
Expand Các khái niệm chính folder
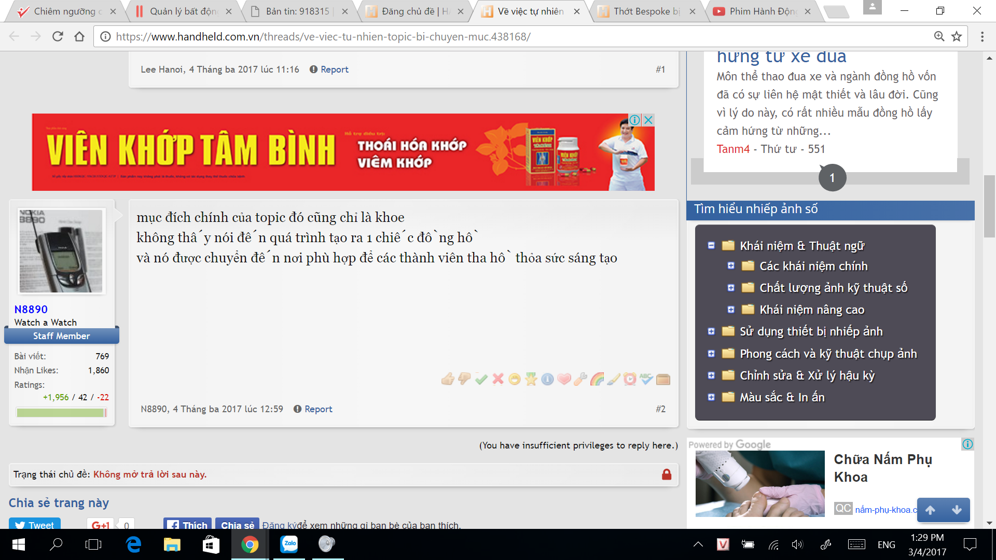point(731,266)
